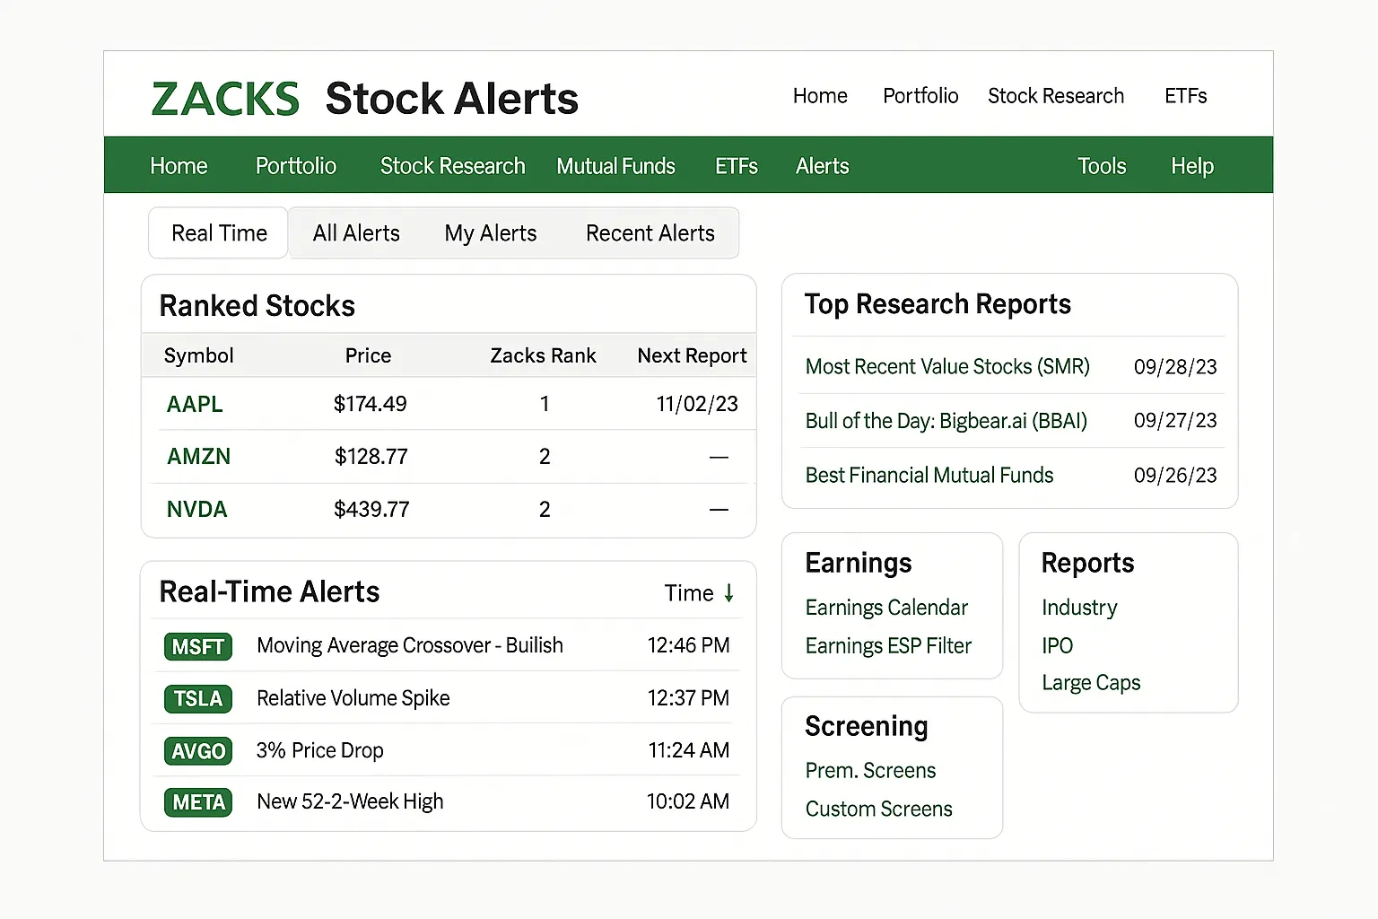Switch to Recent Alerts tab

click(x=650, y=233)
